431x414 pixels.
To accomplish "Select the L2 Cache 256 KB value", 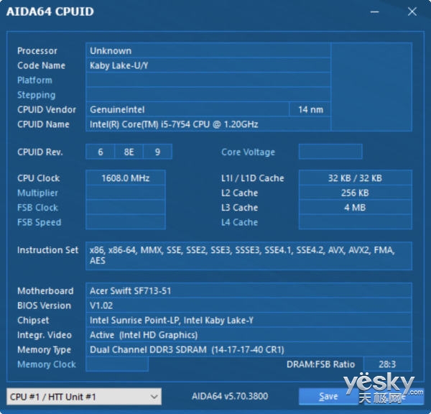I will click(x=355, y=193).
